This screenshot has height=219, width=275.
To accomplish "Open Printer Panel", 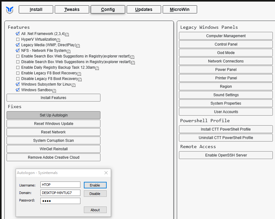I will pos(226,78).
